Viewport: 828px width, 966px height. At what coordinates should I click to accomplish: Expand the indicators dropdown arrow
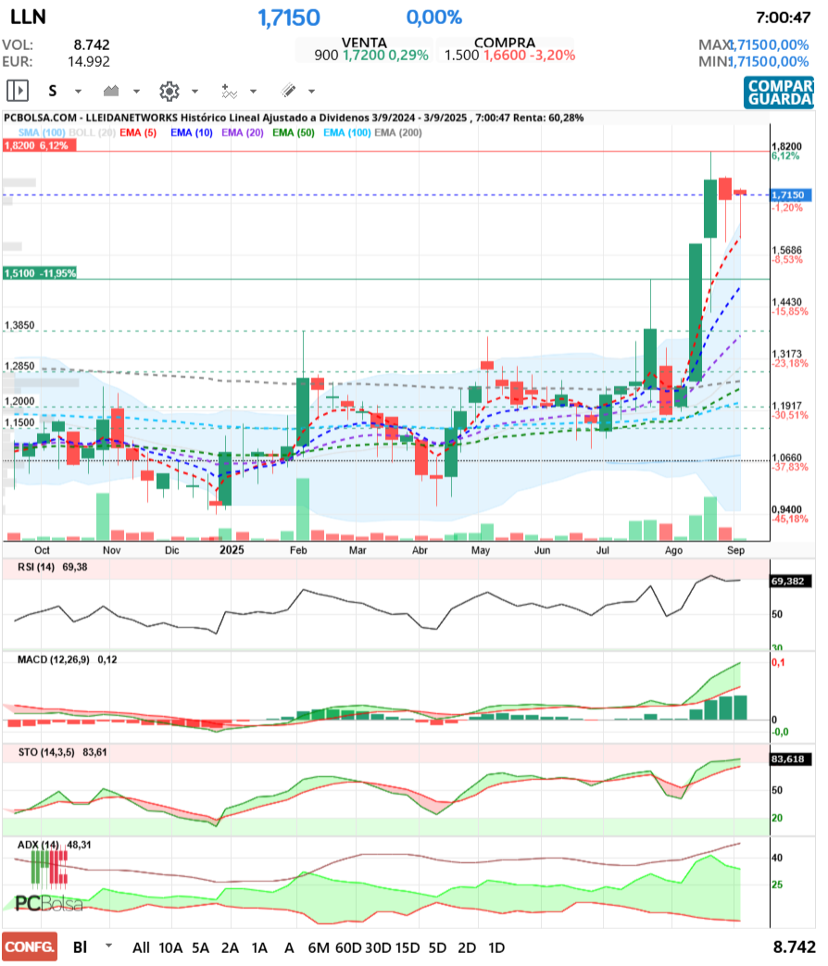[253, 92]
